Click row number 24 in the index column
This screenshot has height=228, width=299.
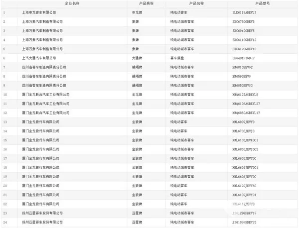click(4, 223)
